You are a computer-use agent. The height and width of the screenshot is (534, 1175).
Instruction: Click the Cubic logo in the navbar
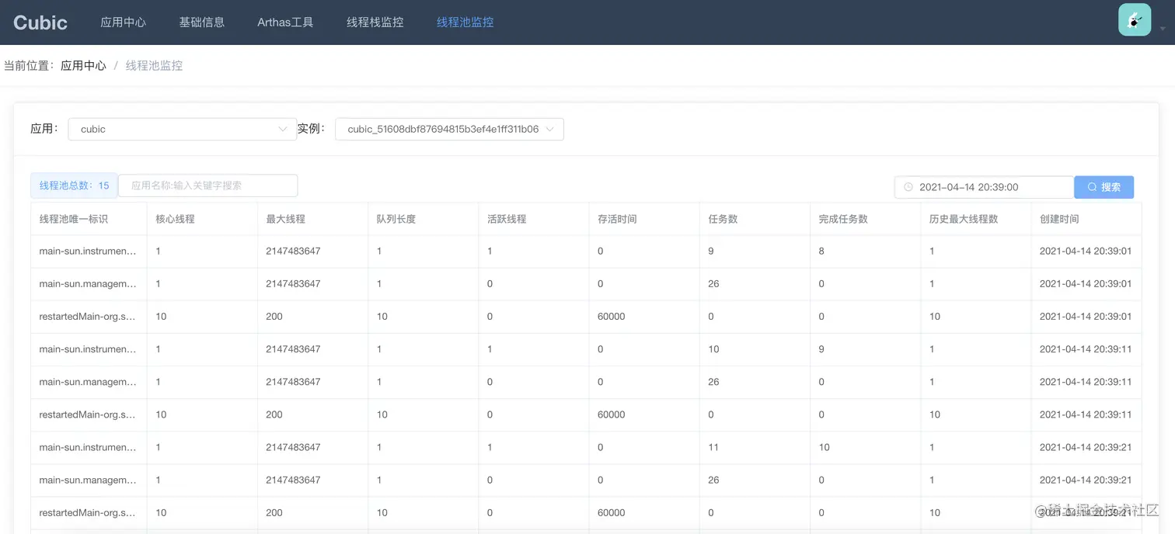click(x=40, y=22)
